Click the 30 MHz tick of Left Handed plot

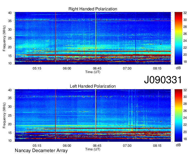(10, 107)
